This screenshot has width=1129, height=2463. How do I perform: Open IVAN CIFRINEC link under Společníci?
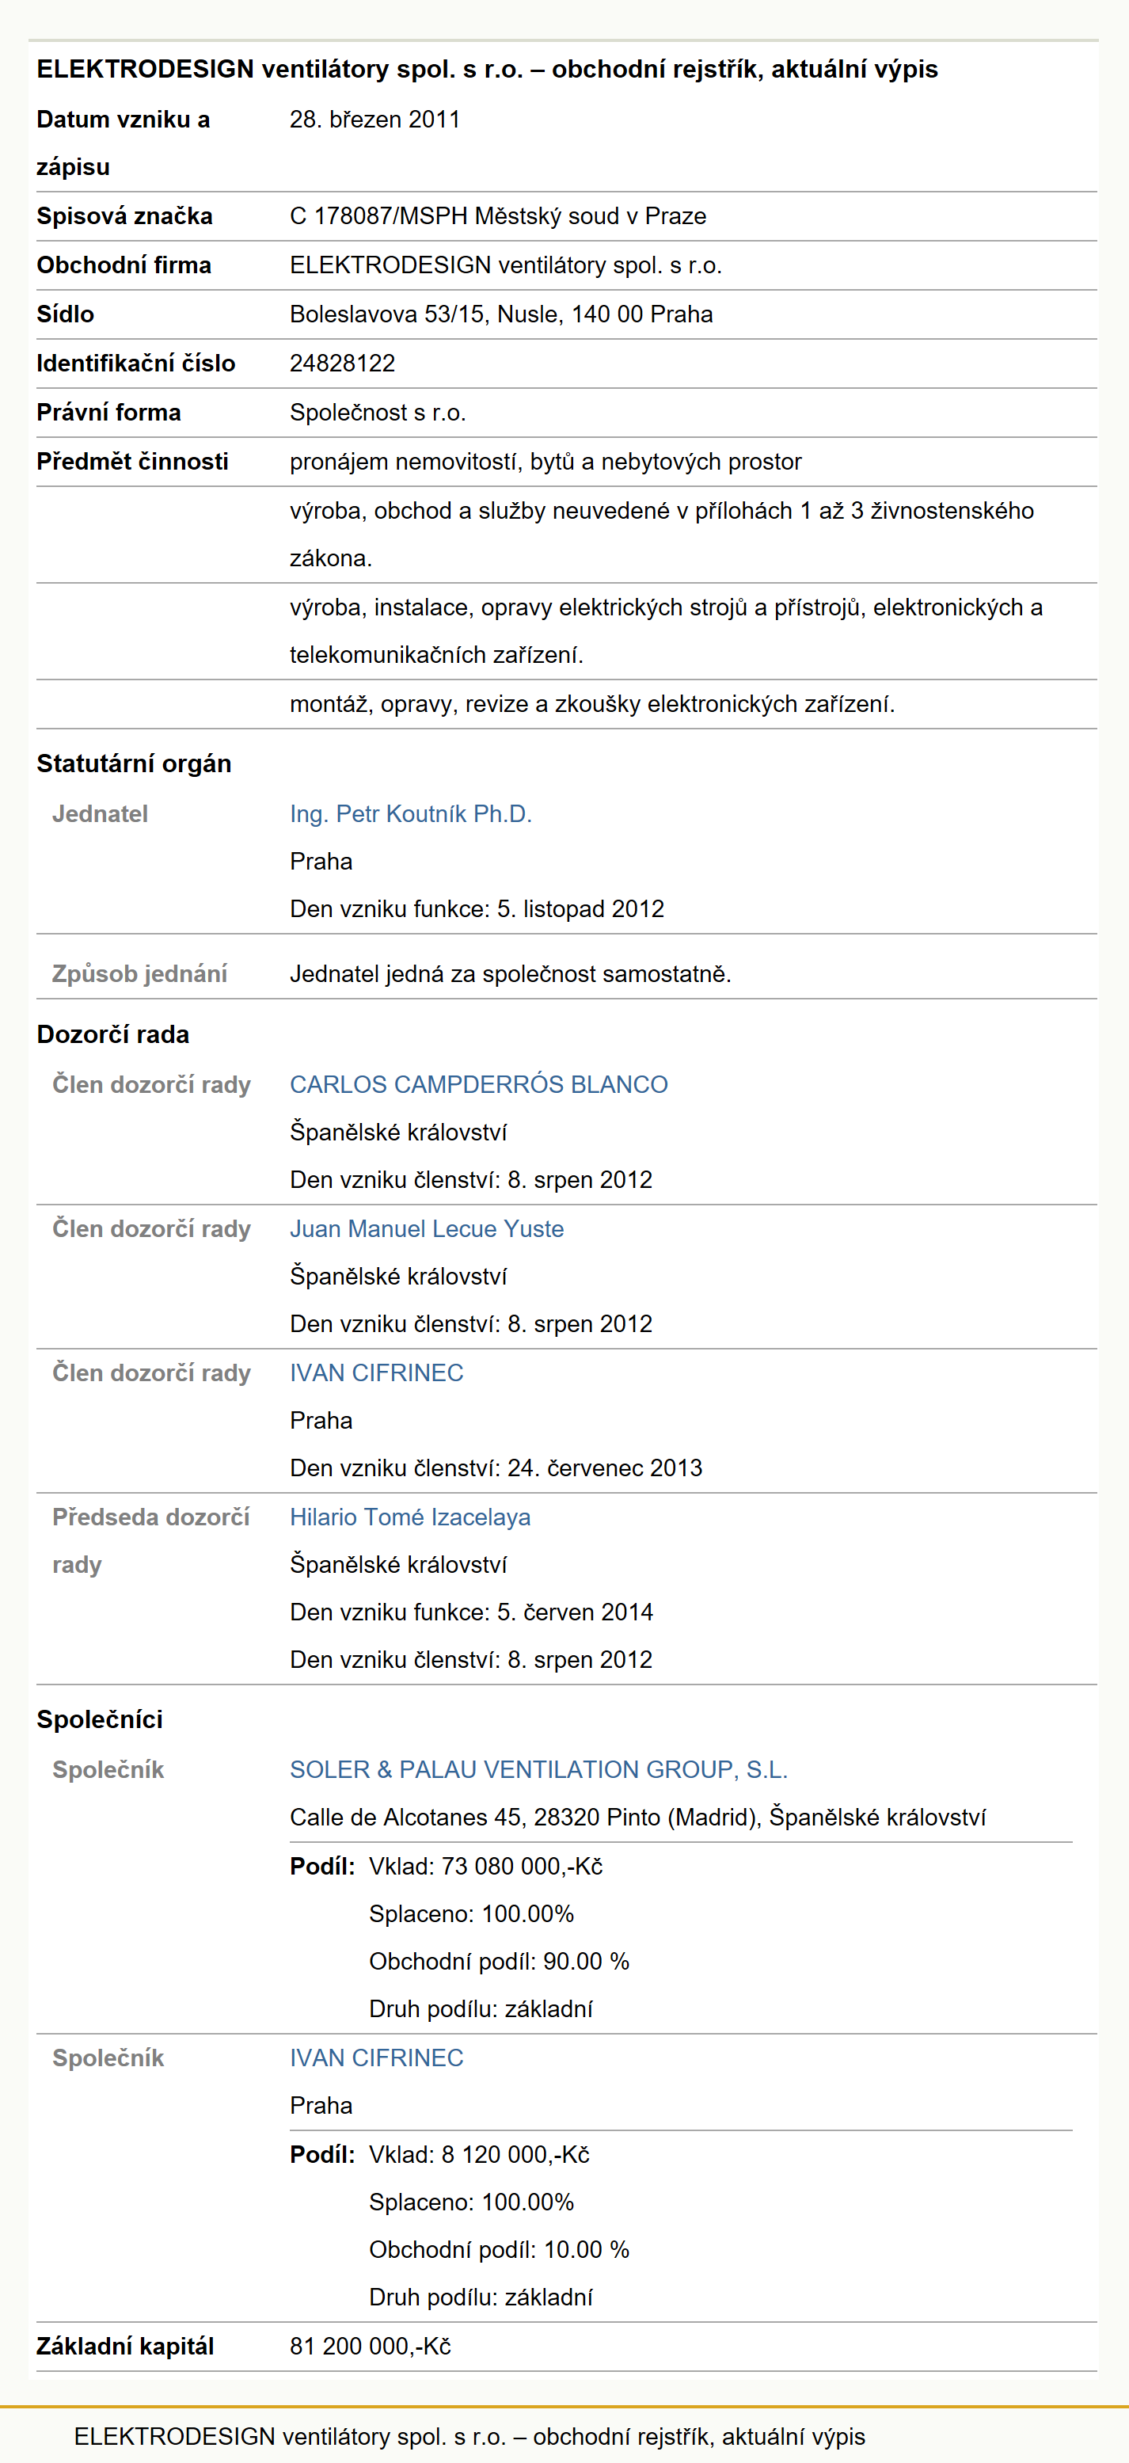[x=377, y=2058]
